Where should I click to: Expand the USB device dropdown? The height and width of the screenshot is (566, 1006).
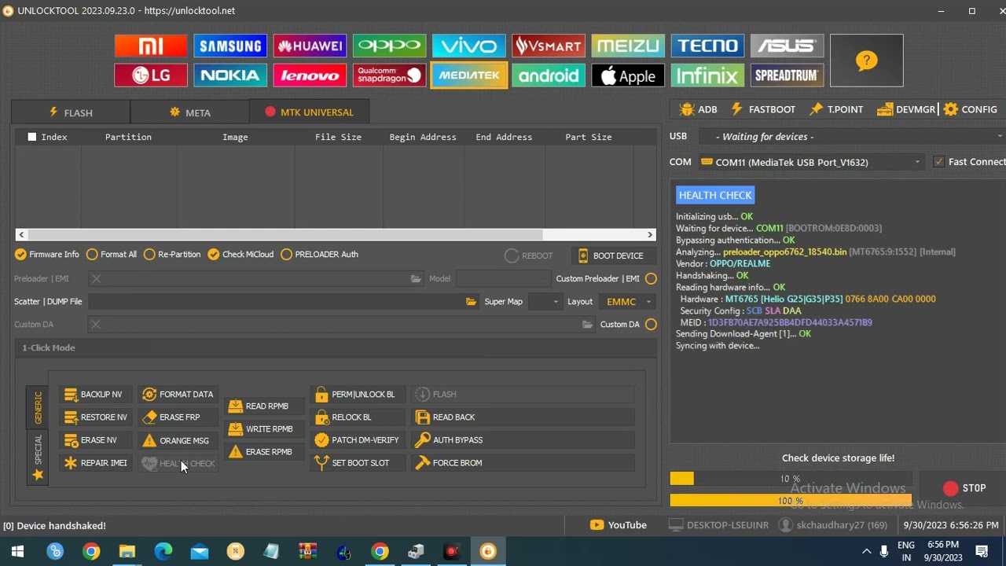tap(999, 137)
